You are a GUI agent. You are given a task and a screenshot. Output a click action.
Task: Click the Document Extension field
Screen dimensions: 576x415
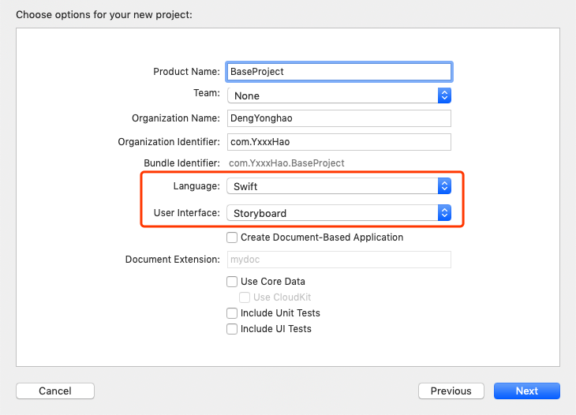coord(339,260)
